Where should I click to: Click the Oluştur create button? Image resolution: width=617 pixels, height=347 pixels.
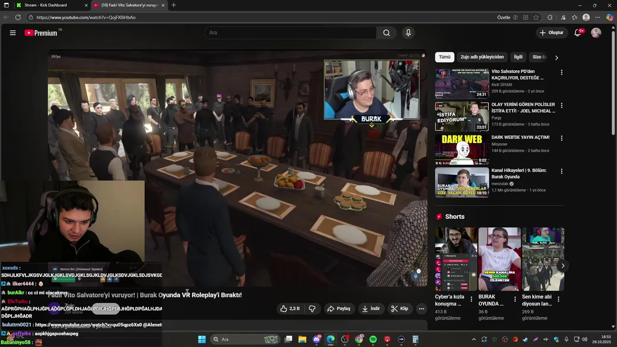click(551, 33)
